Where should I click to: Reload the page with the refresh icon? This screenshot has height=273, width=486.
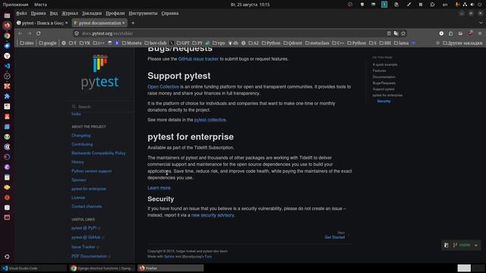(x=39, y=33)
